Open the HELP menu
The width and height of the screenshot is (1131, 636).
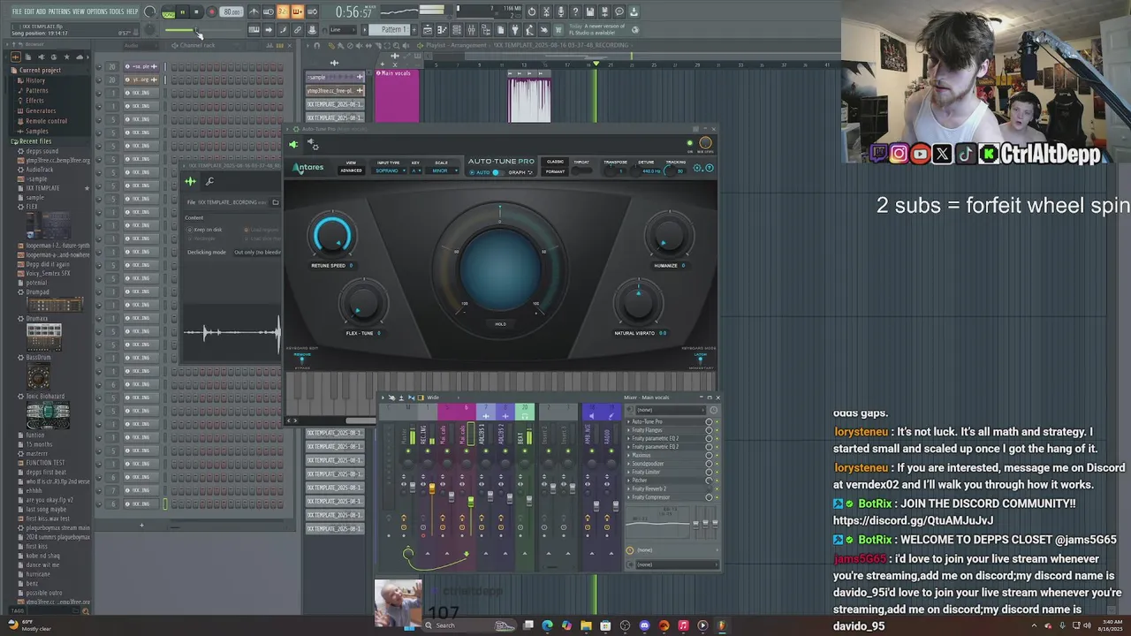pyautogui.click(x=133, y=11)
